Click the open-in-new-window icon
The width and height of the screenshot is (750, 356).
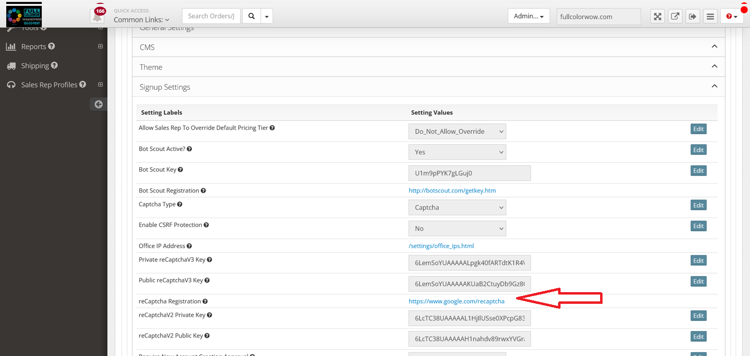point(675,17)
